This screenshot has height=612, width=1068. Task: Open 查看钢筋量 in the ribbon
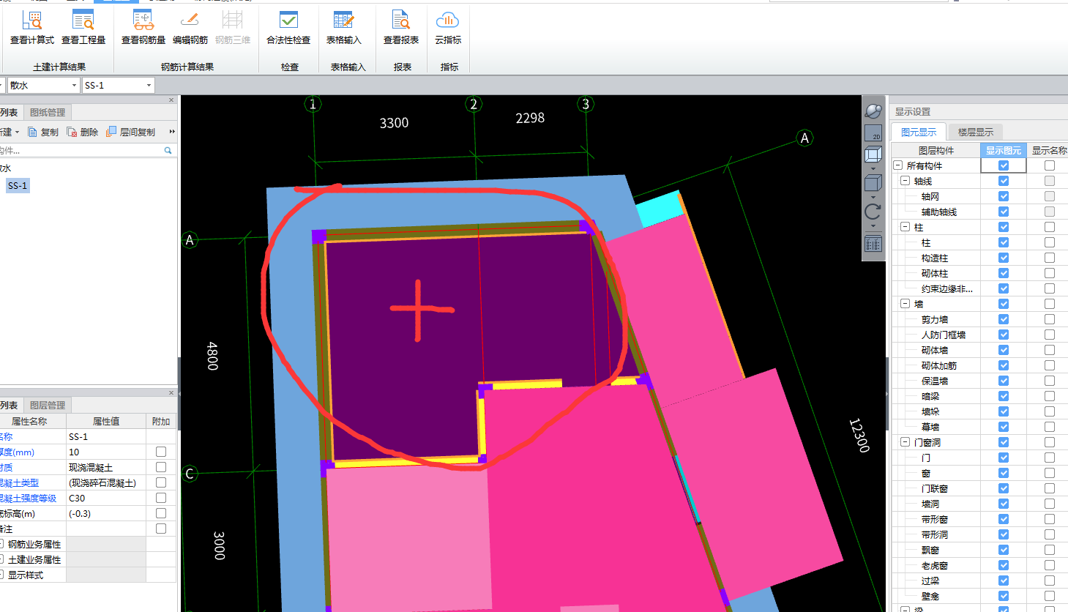pos(143,28)
